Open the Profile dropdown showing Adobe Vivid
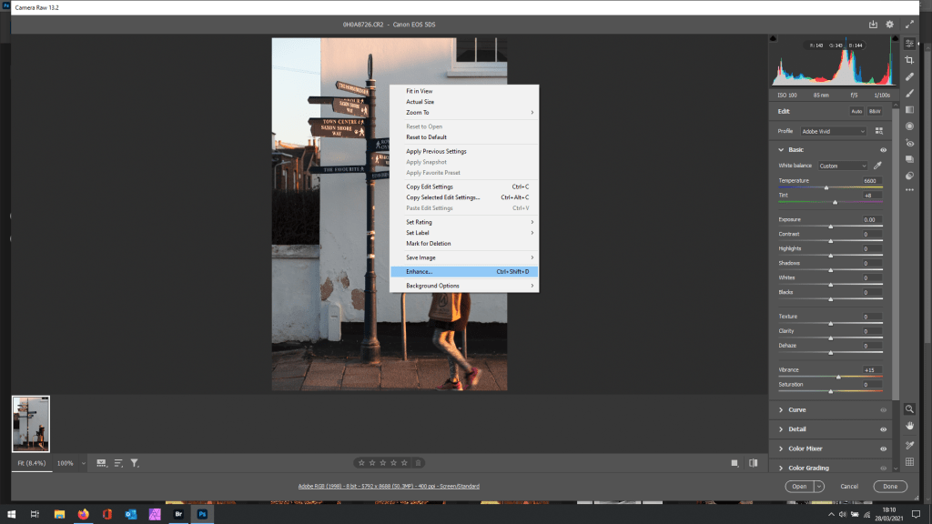The image size is (932, 524). 835,131
